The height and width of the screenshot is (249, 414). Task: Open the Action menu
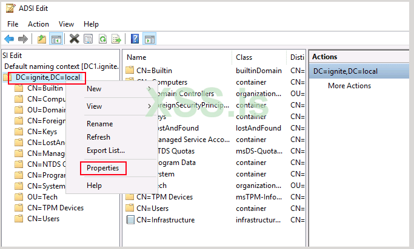[x=38, y=24]
